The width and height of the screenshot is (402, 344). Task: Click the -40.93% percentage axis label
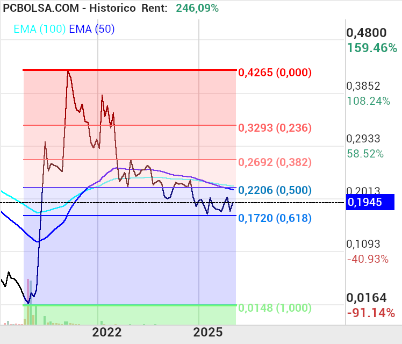tap(368, 259)
